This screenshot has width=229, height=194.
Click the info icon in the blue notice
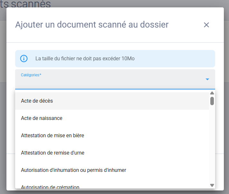point(24,59)
